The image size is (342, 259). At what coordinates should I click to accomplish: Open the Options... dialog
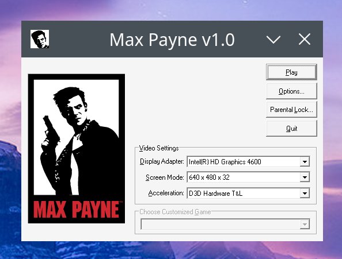[291, 91]
